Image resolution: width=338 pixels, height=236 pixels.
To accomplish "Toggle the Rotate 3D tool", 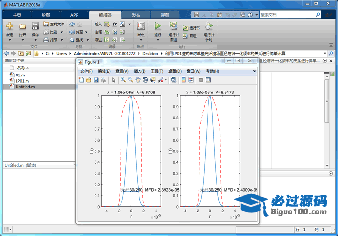I will coord(145,80).
